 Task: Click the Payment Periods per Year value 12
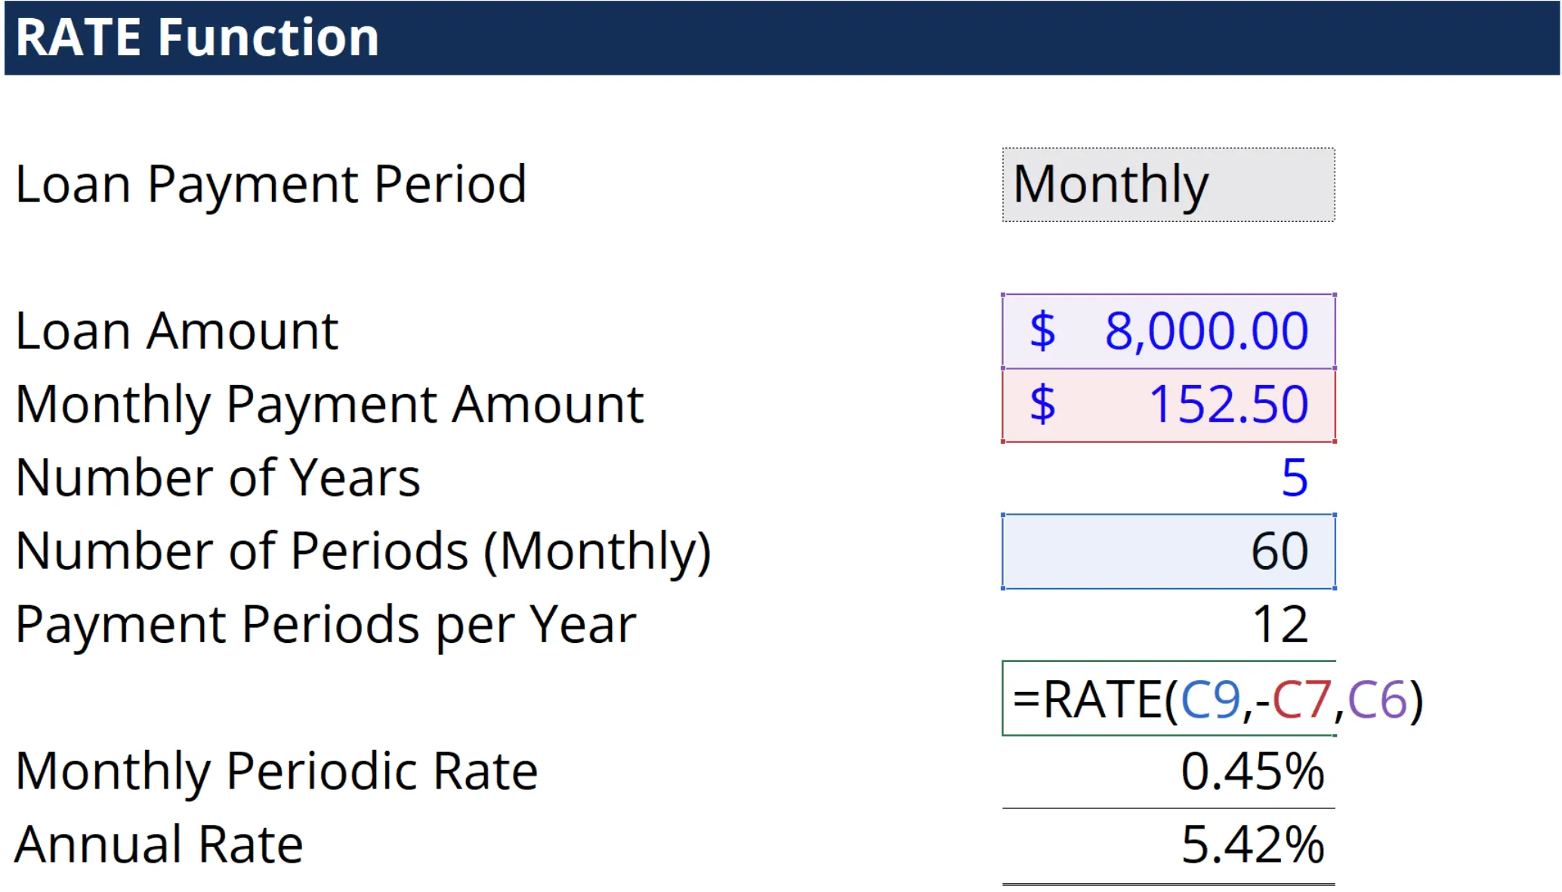pos(1280,625)
